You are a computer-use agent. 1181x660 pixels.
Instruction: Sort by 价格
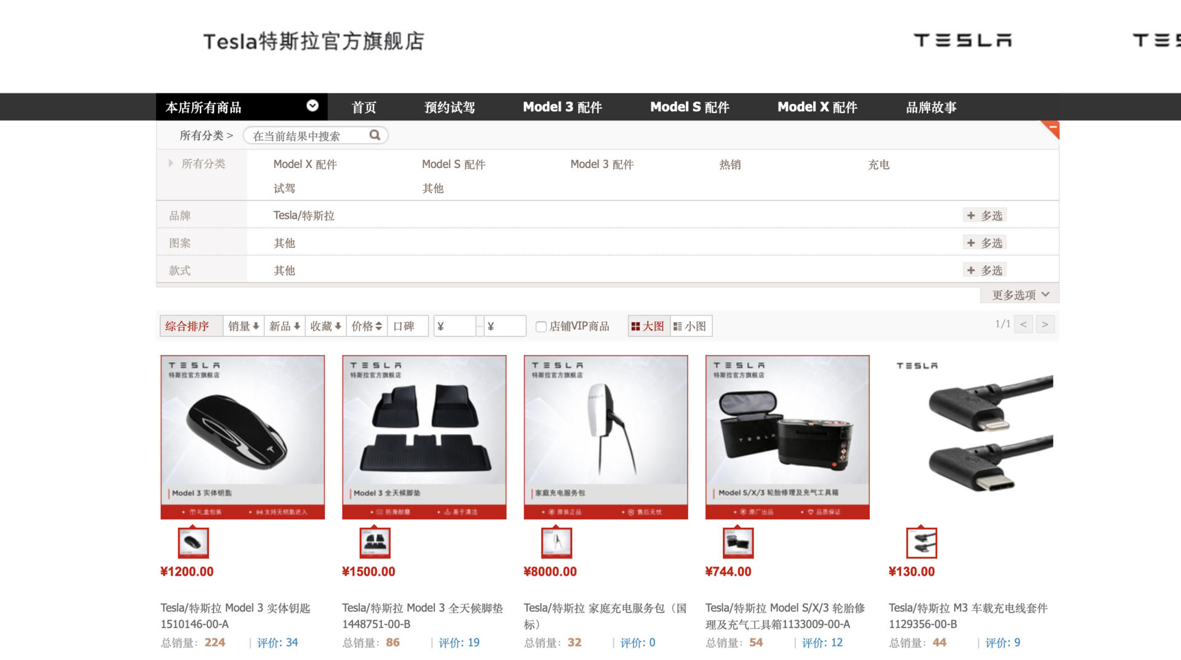367,326
